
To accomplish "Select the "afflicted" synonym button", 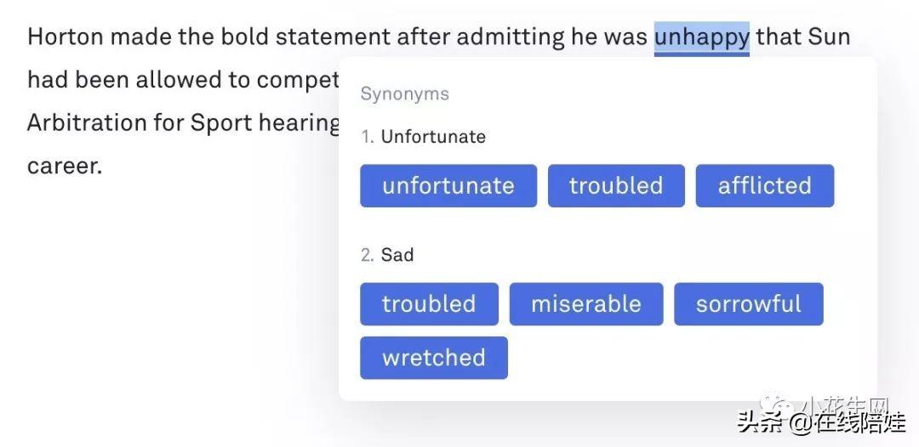I will pyautogui.click(x=765, y=186).
